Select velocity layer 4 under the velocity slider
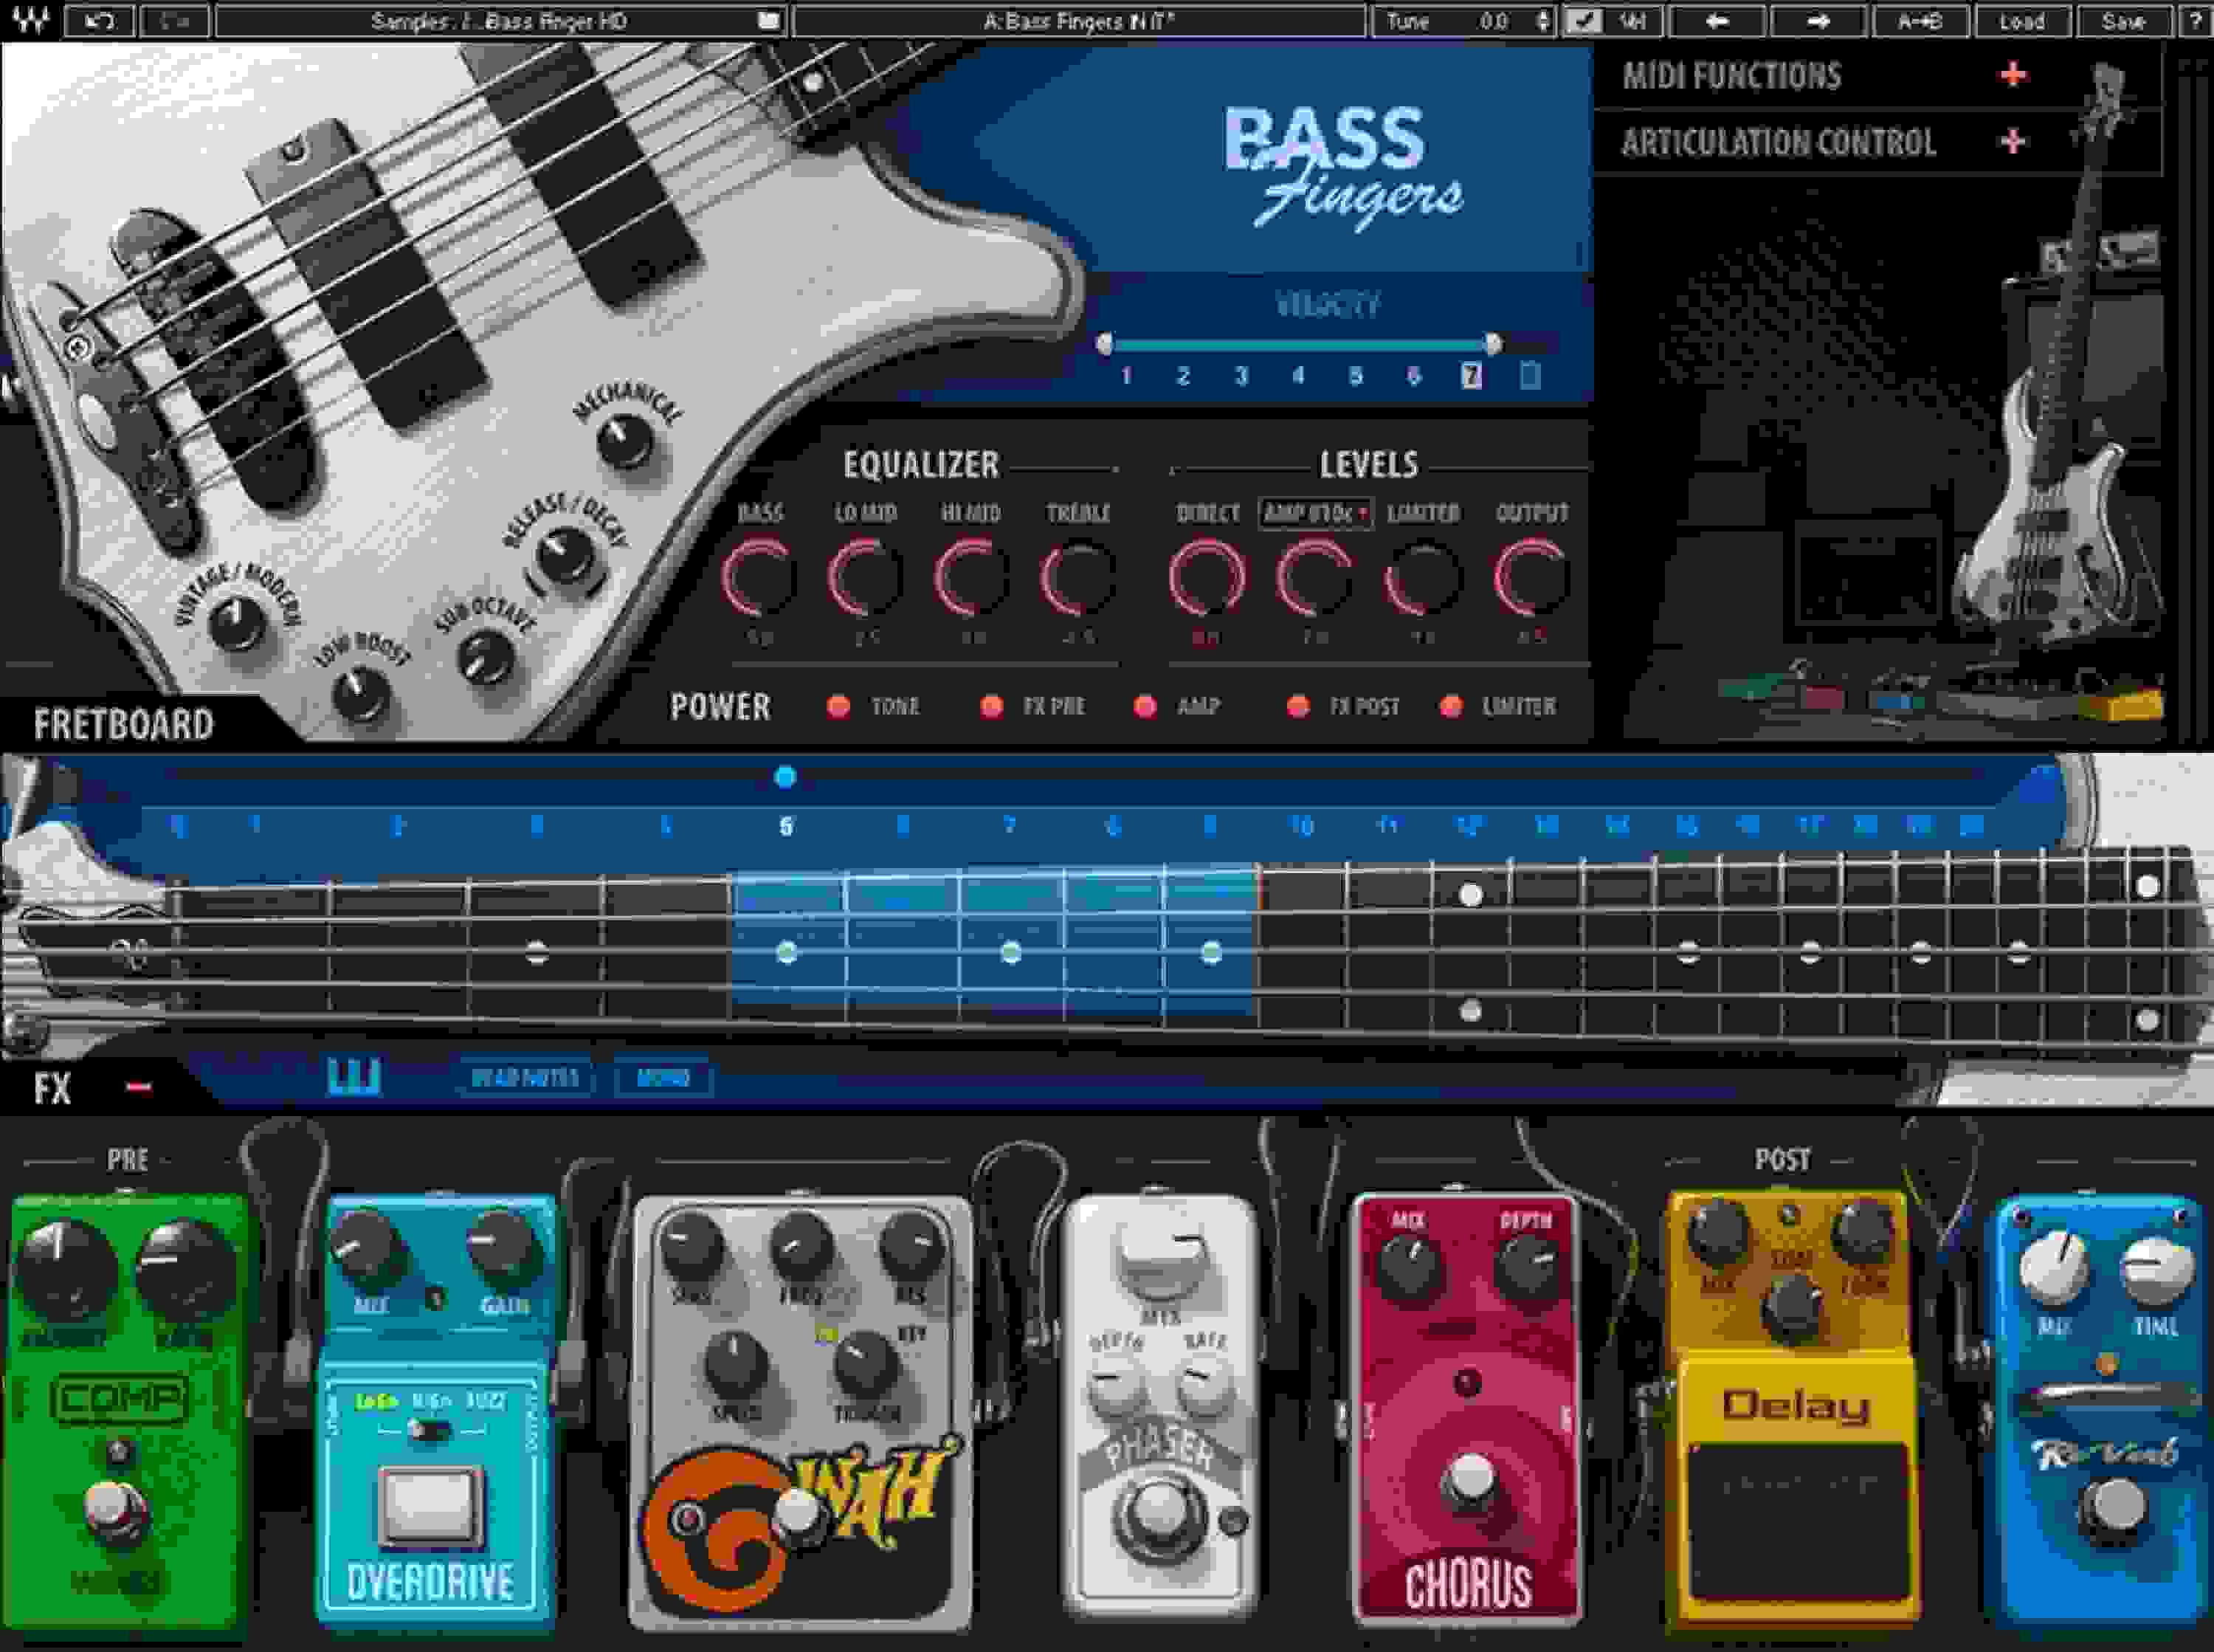The image size is (2214, 1652). (x=1300, y=377)
